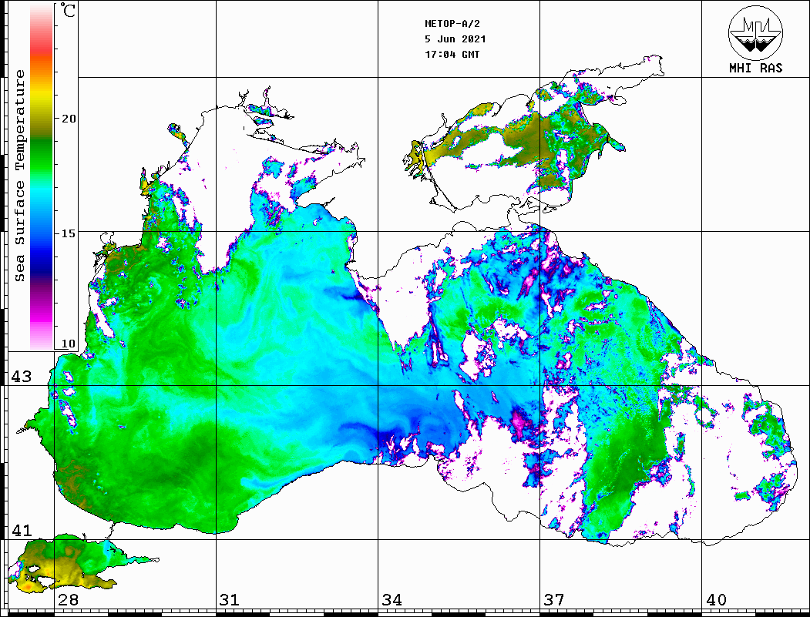Click the vertical "Sea Surface Temperature" label
810x617 pixels.
click(20, 176)
